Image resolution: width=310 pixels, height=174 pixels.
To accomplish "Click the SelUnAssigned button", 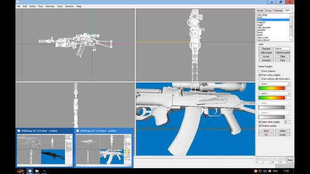I will pos(282,53).
